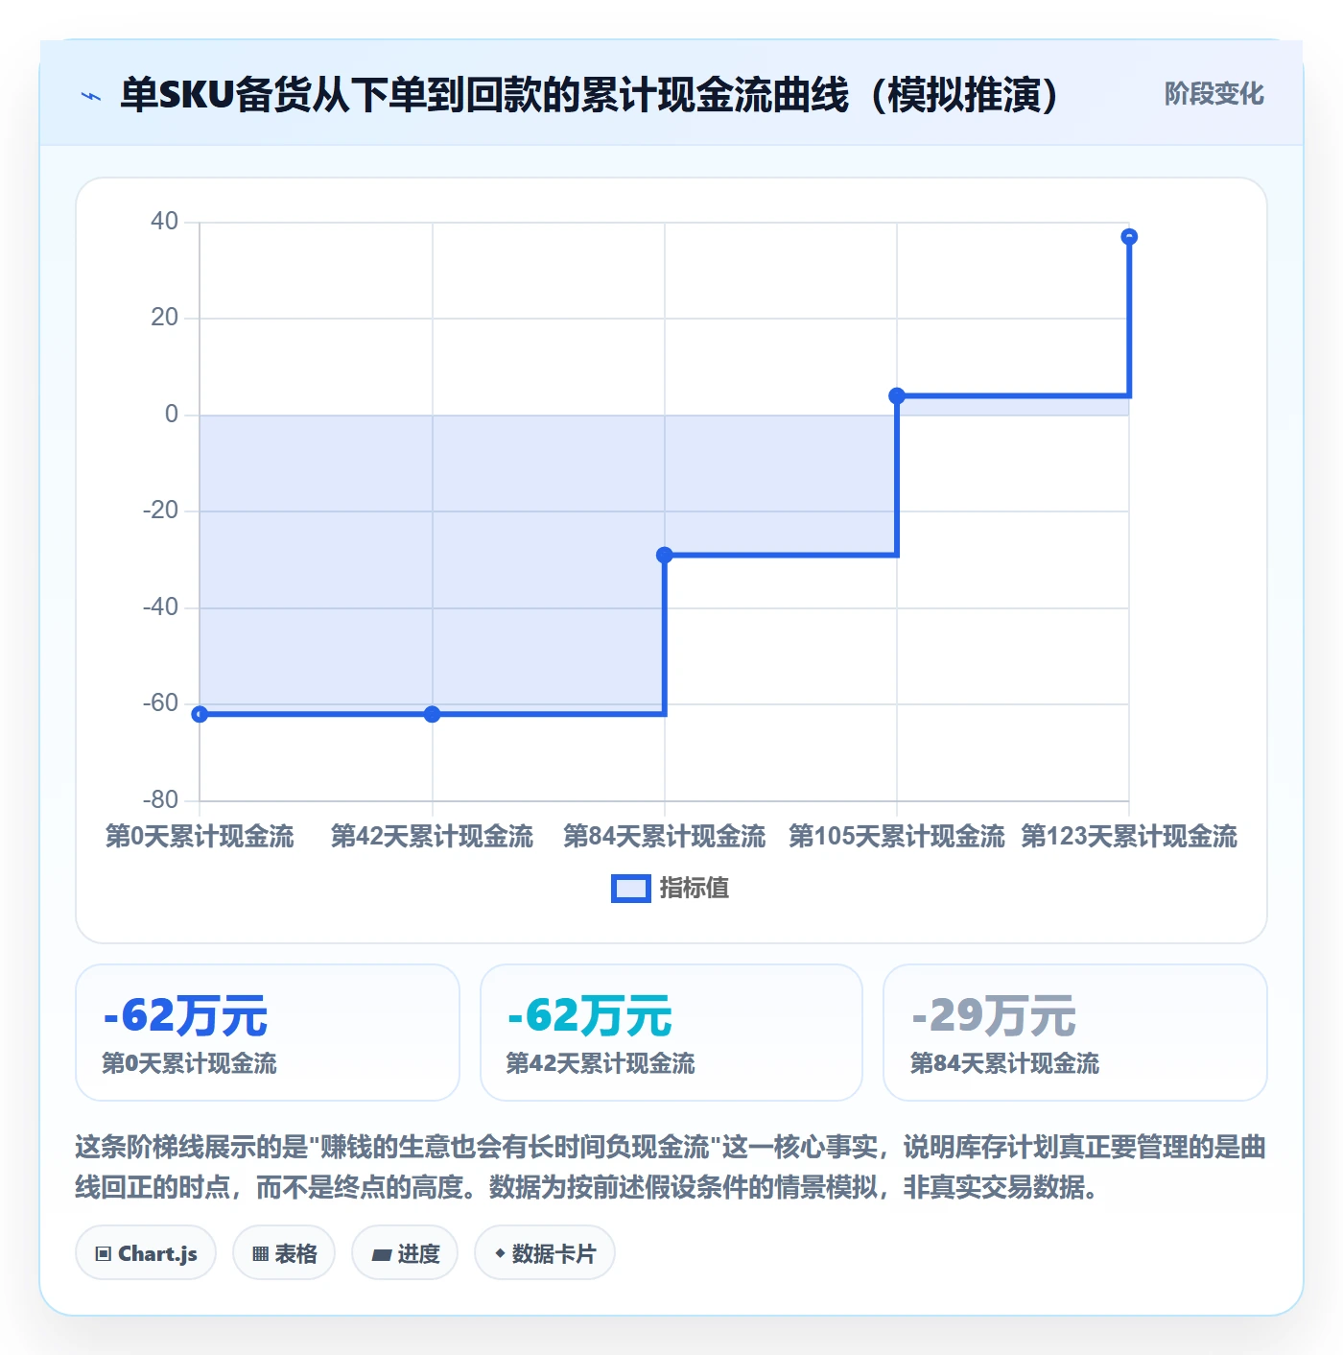Select the 第105天 data point on chart
The image size is (1343, 1355).
897,395
